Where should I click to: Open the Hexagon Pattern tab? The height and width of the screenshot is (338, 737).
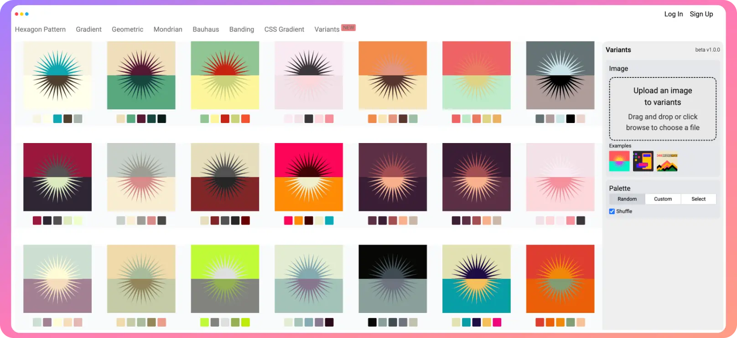(x=40, y=29)
